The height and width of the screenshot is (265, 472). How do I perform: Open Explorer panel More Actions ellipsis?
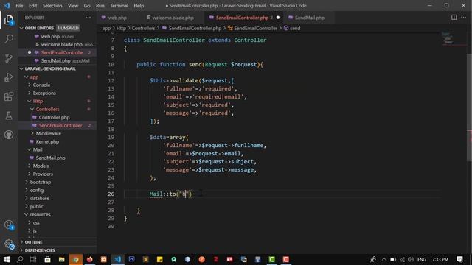(88, 18)
